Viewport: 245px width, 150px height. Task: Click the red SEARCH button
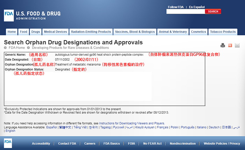213,12
